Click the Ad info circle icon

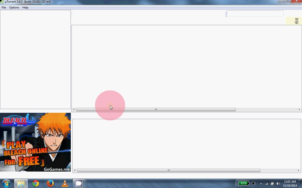pos(296,22)
